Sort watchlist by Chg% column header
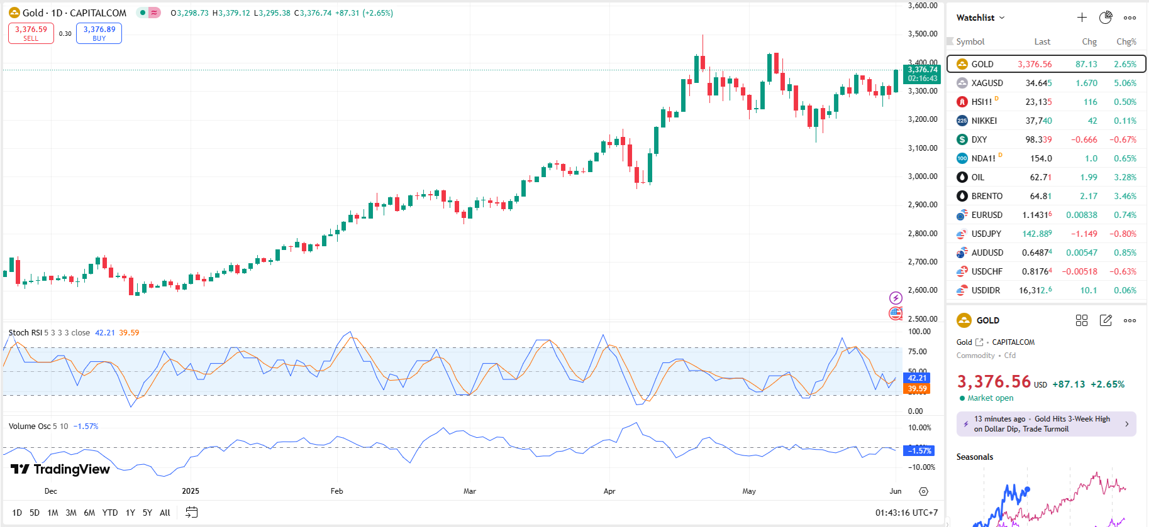This screenshot has height=527, width=1149. (1126, 41)
